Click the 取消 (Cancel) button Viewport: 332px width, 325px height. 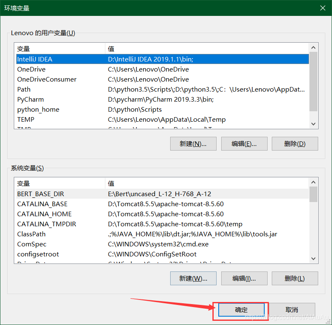coord(291,310)
